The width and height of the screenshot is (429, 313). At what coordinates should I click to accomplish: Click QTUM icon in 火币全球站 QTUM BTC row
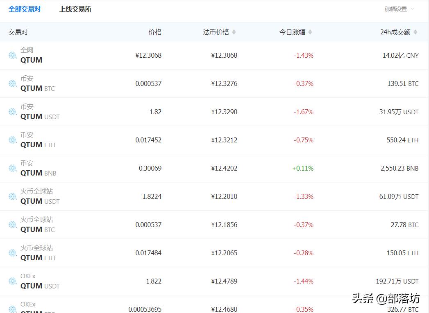tap(13, 225)
